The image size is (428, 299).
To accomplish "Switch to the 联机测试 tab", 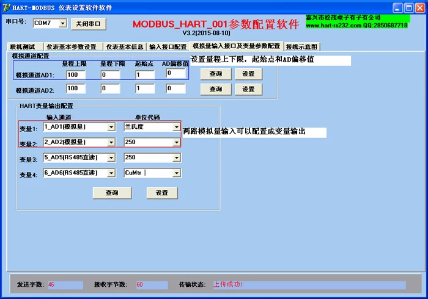I will coord(25,47).
